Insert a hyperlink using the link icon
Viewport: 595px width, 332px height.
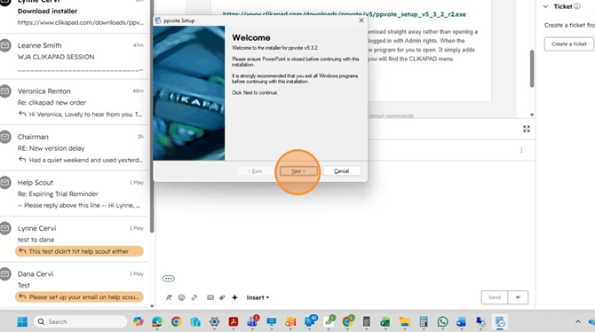point(194,297)
